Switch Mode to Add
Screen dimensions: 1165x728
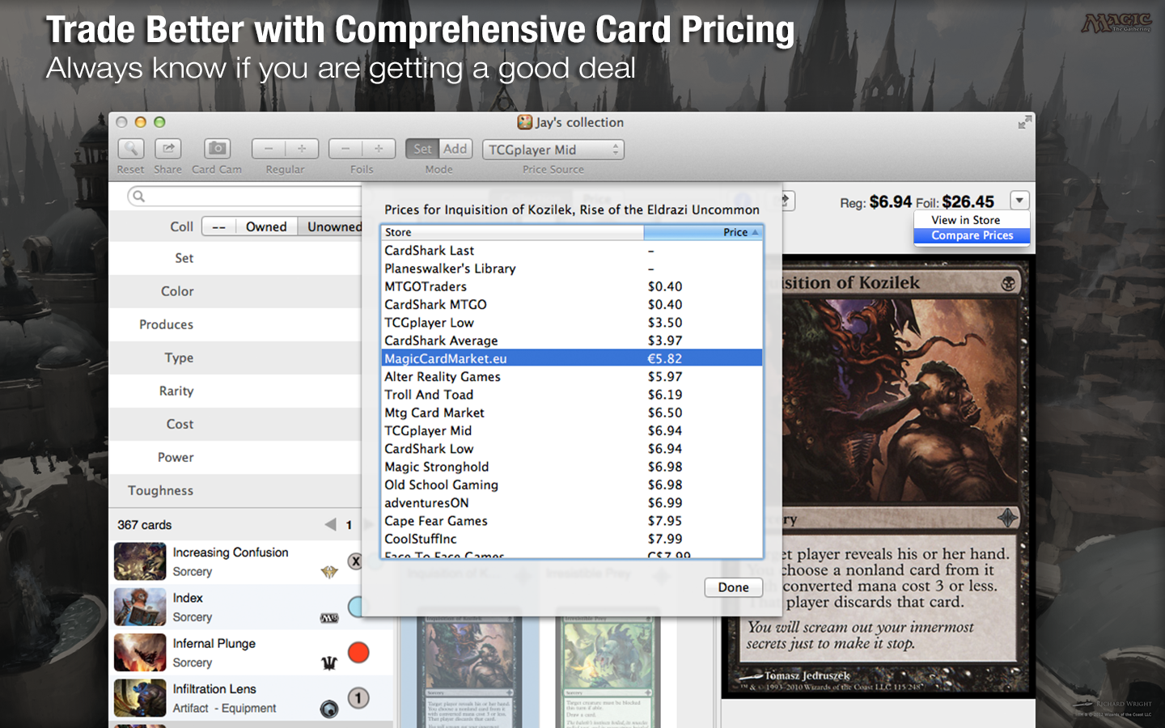455,149
